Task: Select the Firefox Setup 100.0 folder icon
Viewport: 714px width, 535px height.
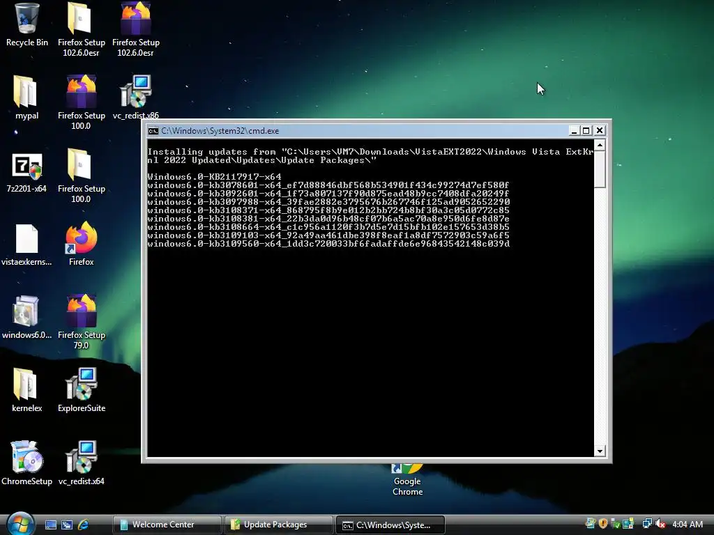Action: tap(81, 175)
